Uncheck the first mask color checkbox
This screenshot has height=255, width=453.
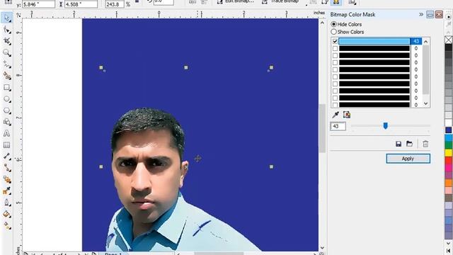[335, 41]
